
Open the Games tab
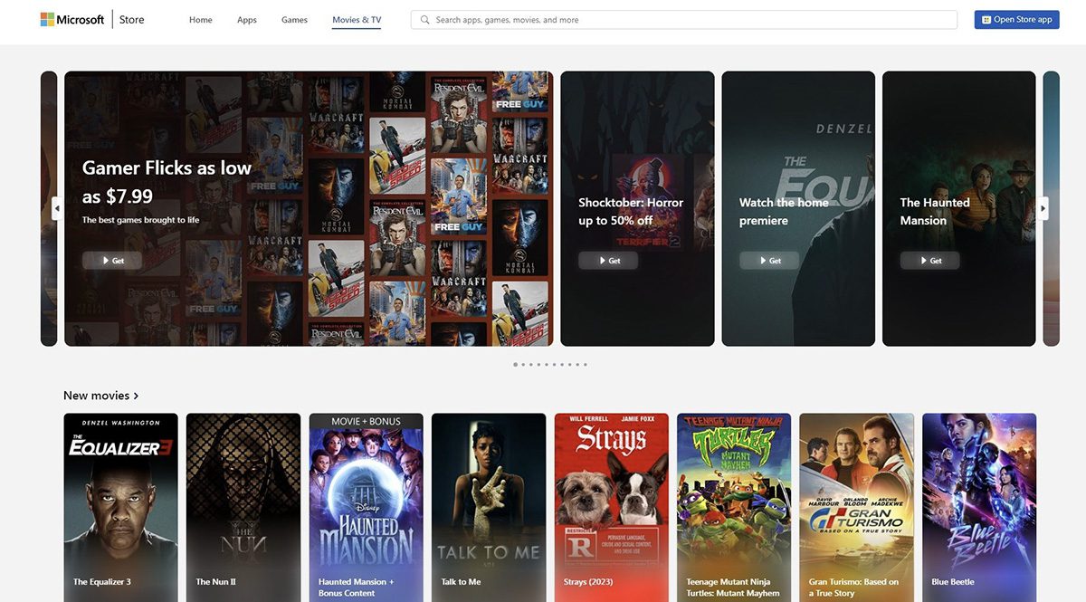click(294, 20)
